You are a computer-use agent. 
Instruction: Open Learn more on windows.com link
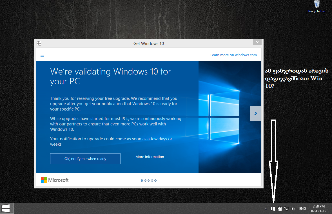(233, 55)
